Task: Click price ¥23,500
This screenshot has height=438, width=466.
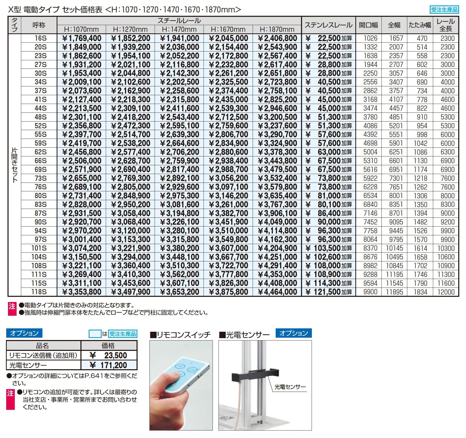Action: 108,355
